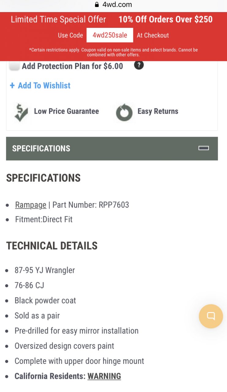Open the California Residents WARNING link
227x392 pixels.
click(104, 376)
